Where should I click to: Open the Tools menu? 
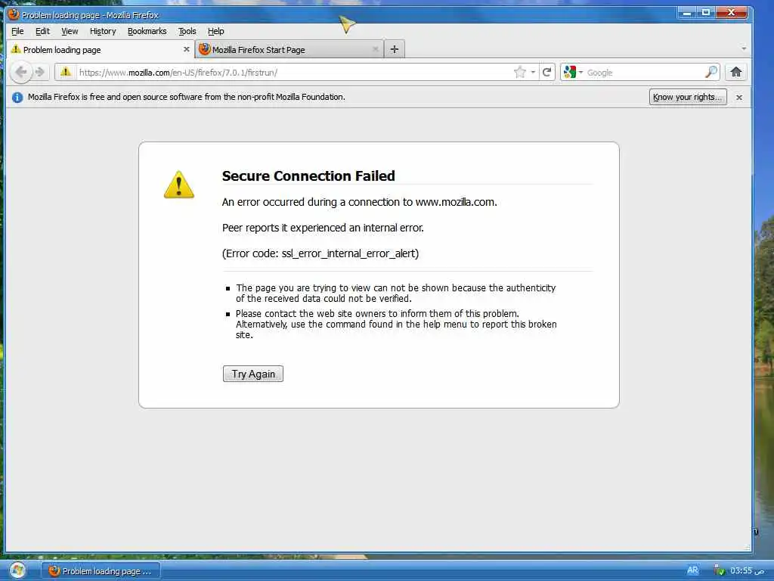click(x=187, y=31)
